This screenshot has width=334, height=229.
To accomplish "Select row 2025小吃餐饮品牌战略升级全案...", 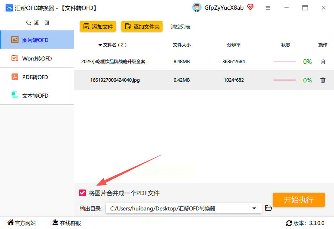I will coord(204,62).
